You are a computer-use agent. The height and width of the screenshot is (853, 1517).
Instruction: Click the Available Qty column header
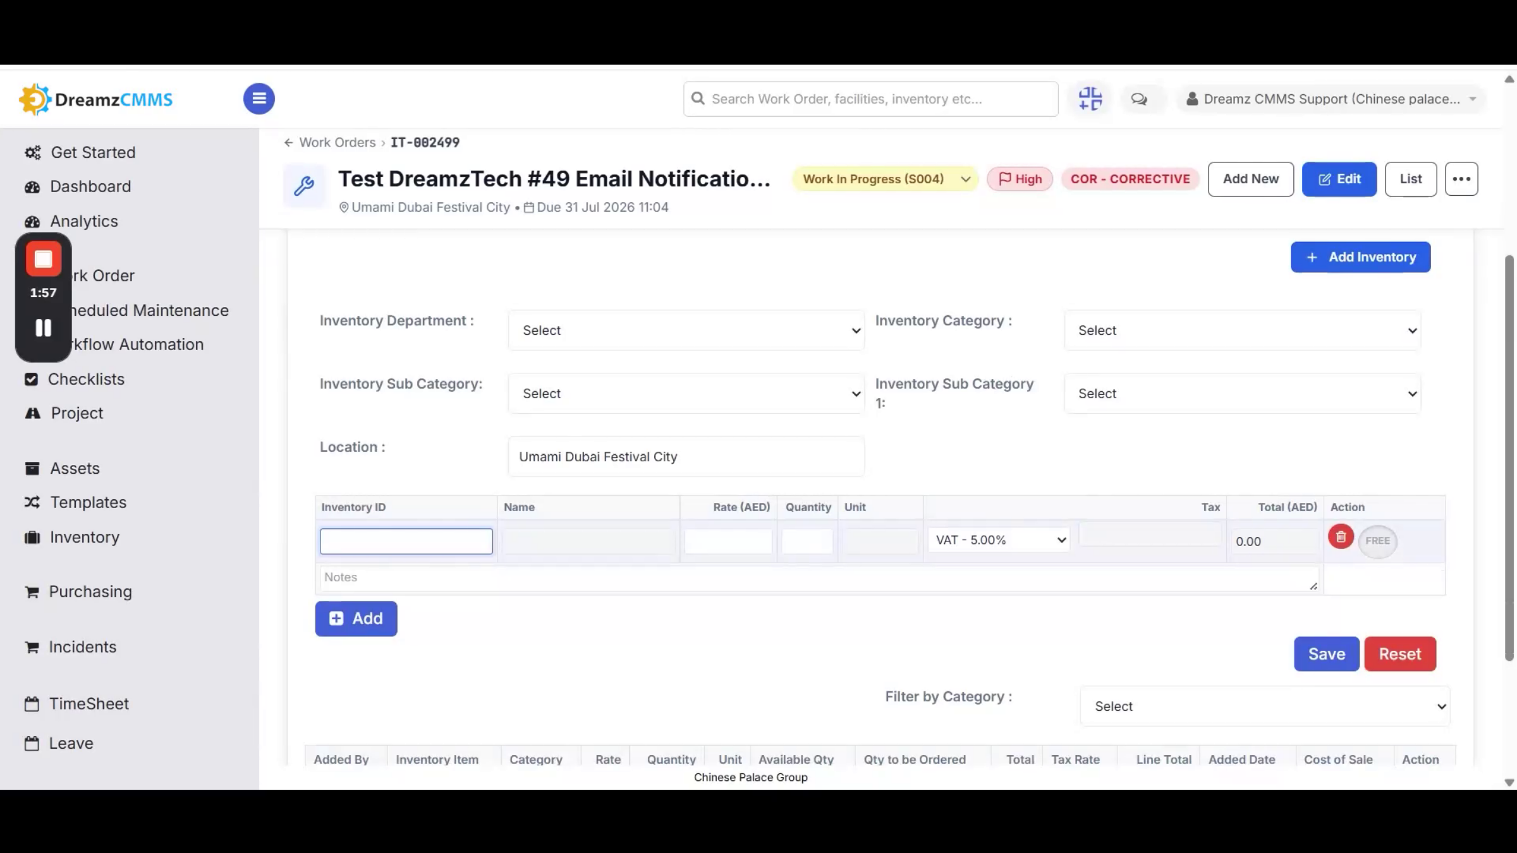point(796,759)
